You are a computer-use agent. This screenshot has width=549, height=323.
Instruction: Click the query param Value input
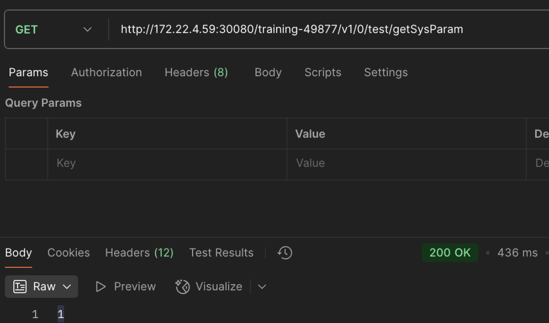click(406, 163)
